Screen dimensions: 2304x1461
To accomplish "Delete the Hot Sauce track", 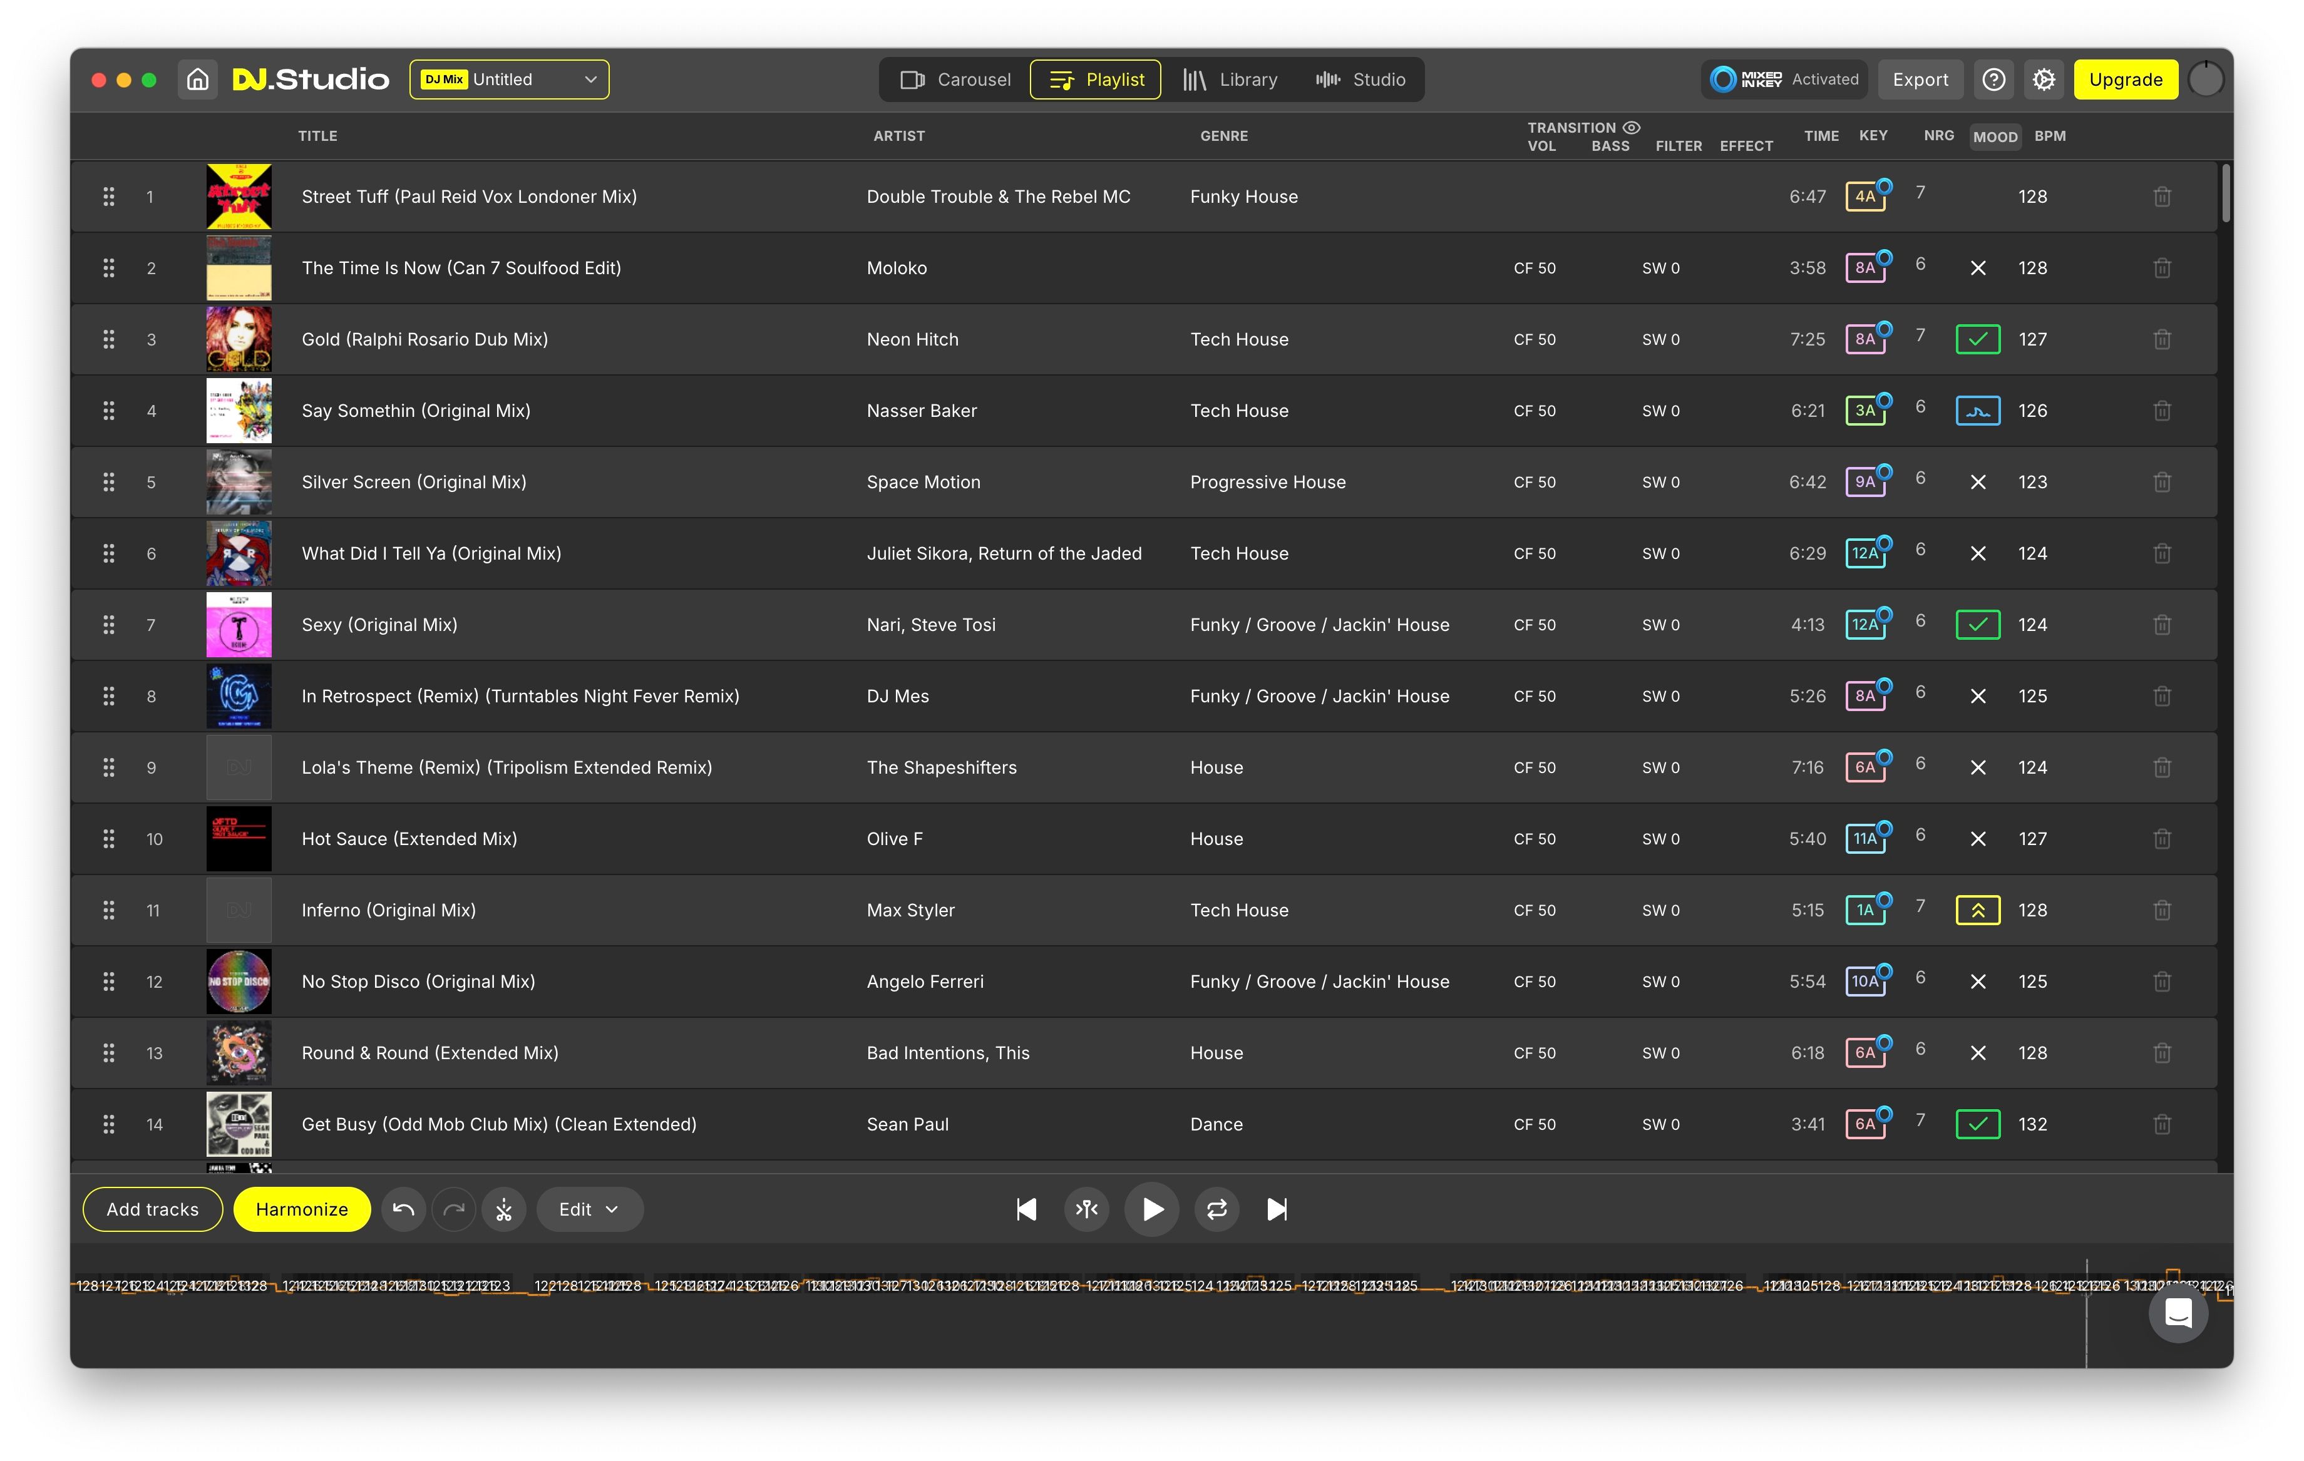I will (2163, 839).
